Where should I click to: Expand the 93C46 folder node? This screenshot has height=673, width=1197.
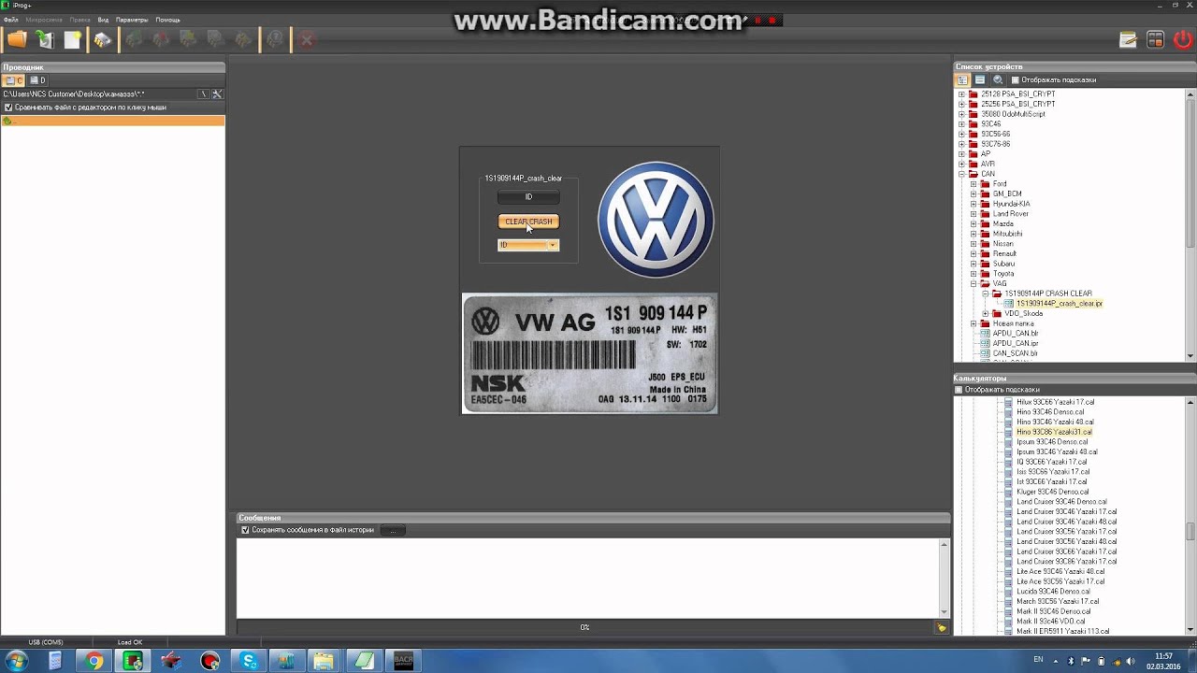coord(961,124)
